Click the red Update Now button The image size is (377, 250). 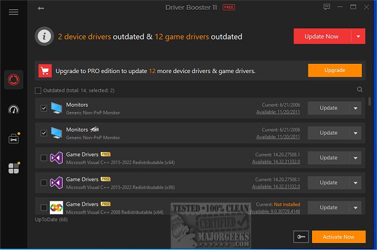tap(322, 37)
